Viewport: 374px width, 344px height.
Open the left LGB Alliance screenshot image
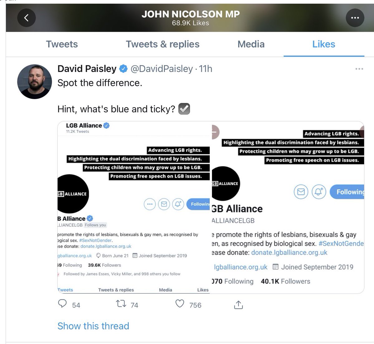click(134, 207)
